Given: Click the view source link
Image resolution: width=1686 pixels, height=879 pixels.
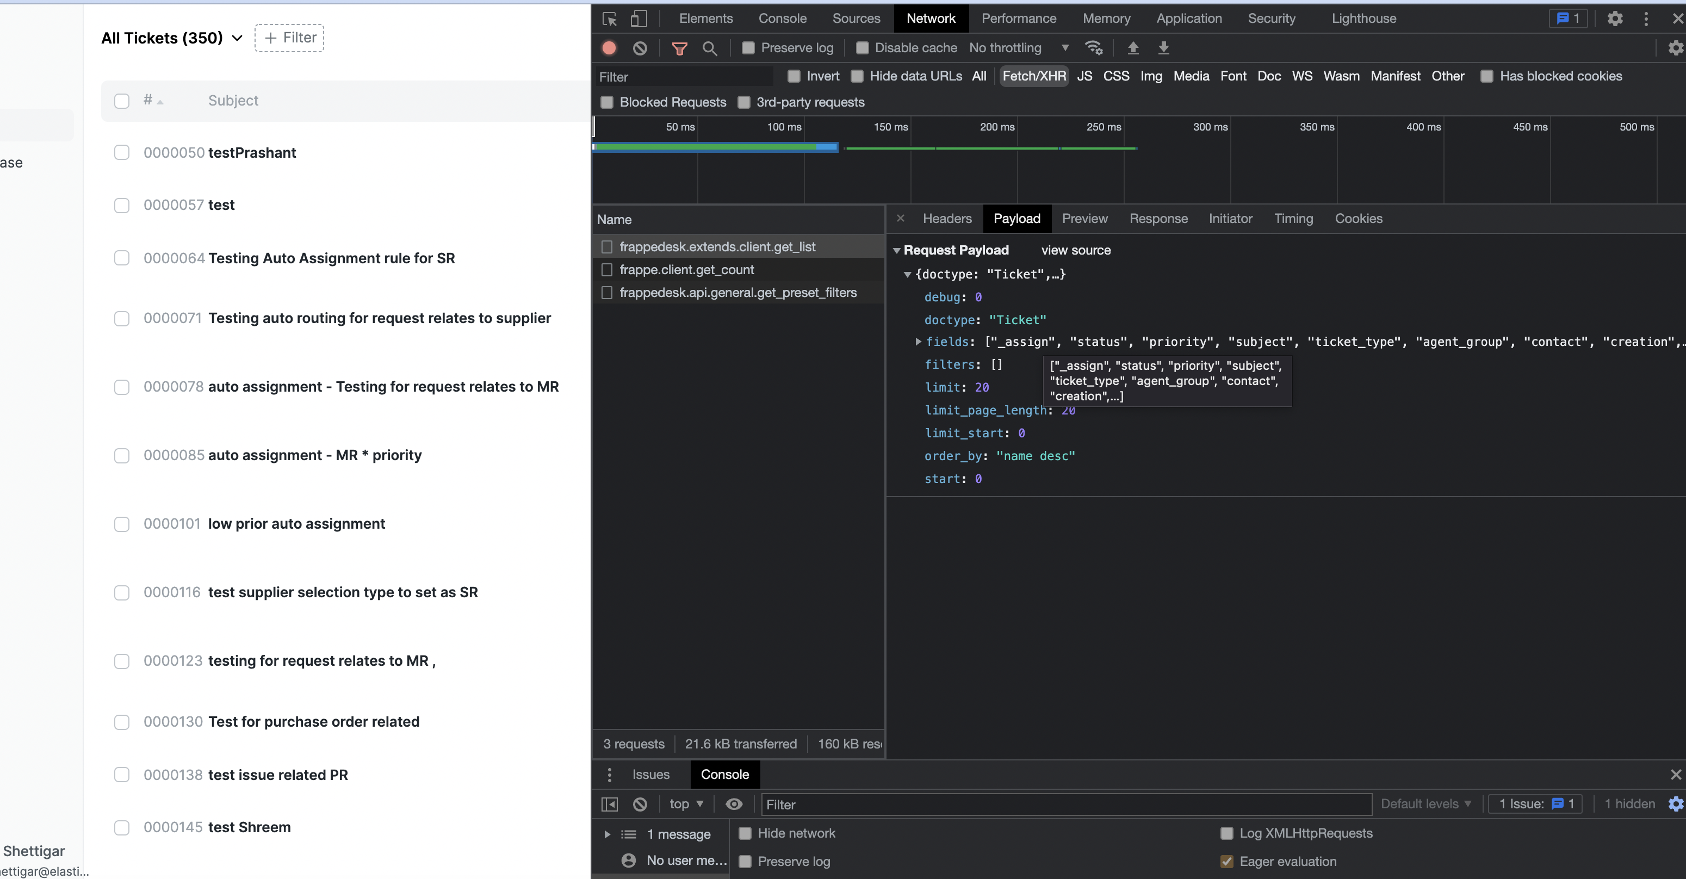Looking at the screenshot, I should click(1075, 250).
